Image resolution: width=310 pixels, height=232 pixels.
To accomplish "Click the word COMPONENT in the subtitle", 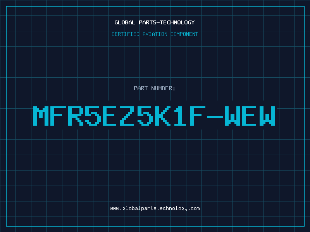I will coord(184,34).
